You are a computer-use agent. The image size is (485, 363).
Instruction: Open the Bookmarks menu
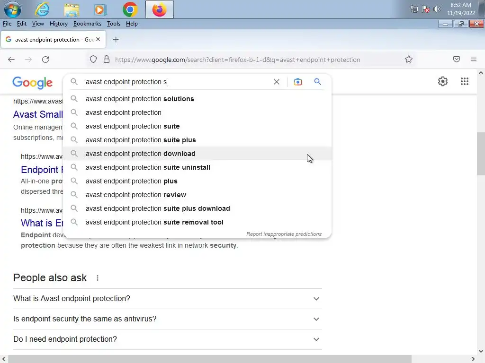pyautogui.click(x=87, y=24)
